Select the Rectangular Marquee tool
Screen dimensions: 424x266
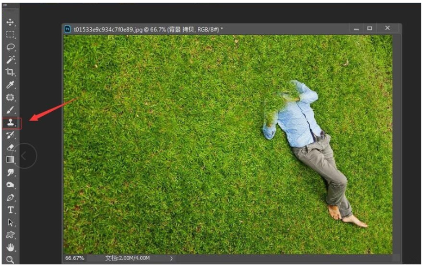pyautogui.click(x=10, y=35)
